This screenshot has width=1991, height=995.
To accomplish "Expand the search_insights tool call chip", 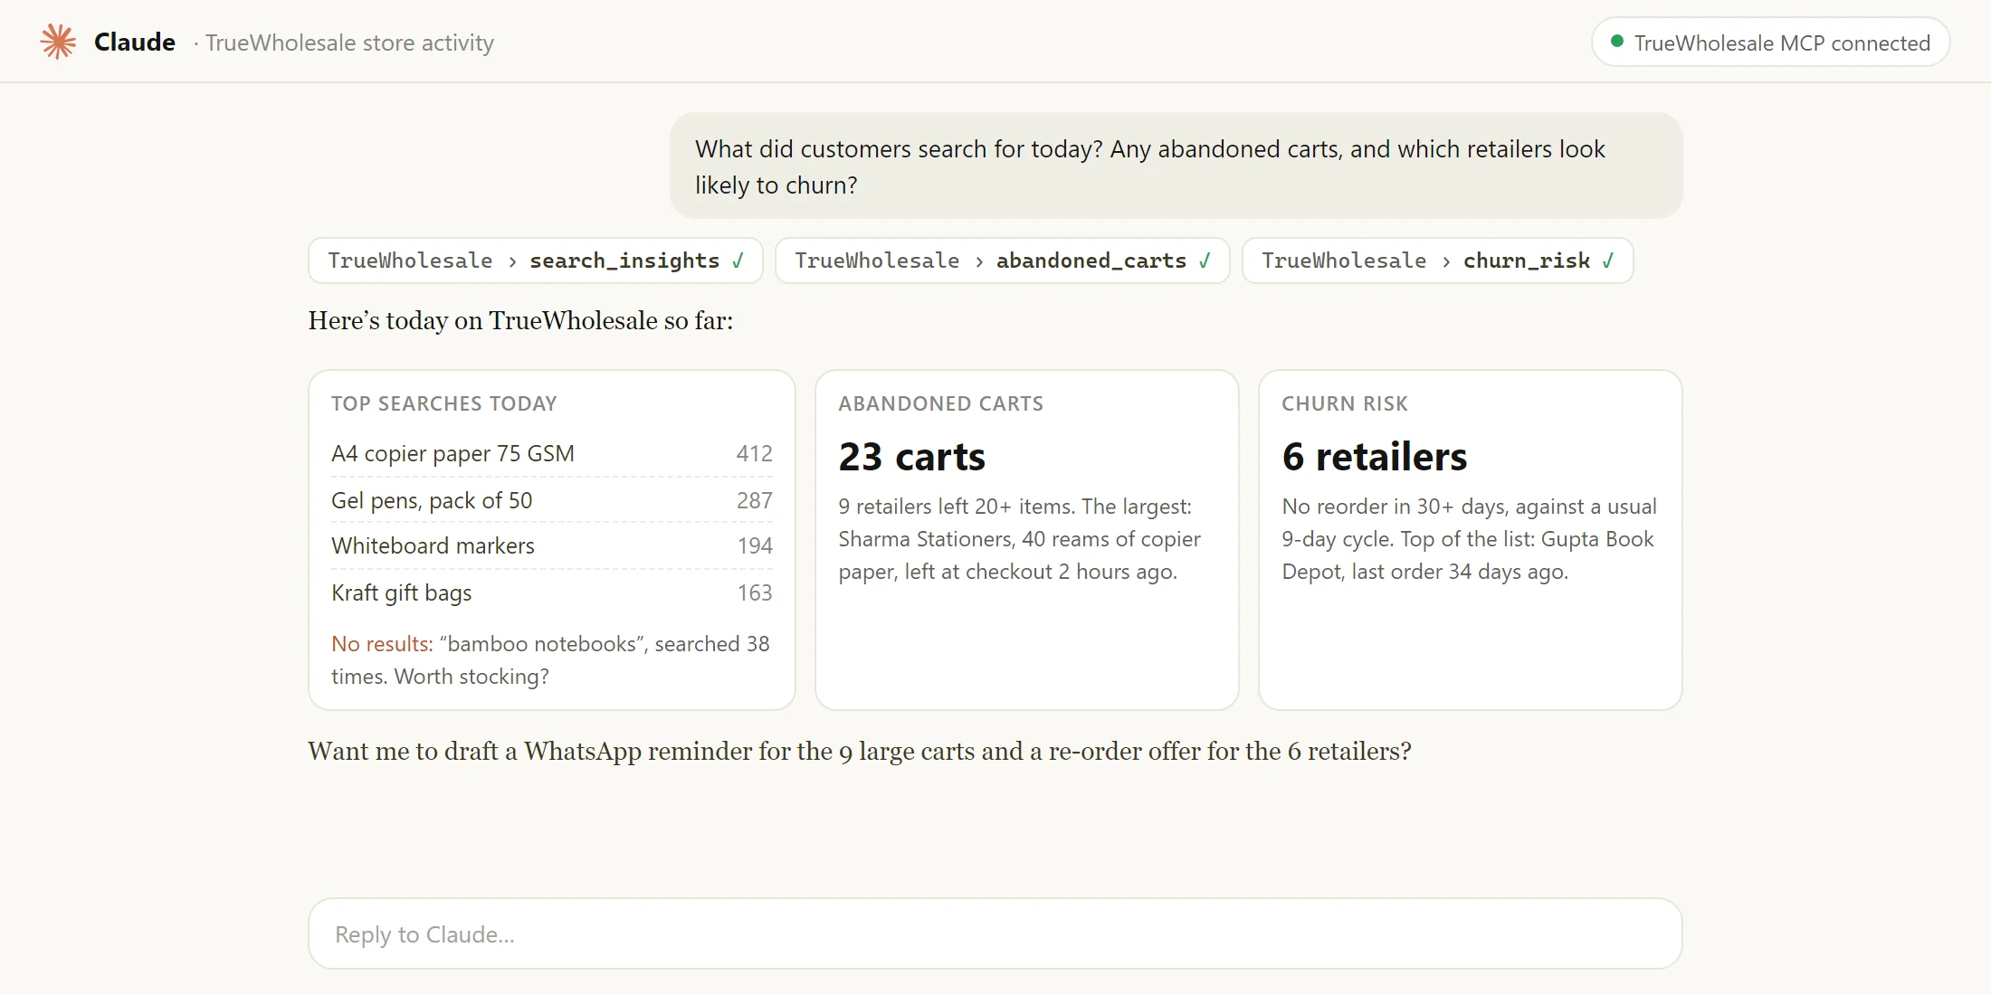I will coord(536,261).
